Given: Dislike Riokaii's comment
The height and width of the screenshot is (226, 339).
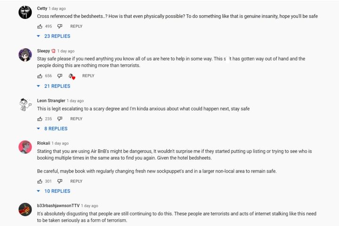Looking at the screenshot, I should [60, 181].
